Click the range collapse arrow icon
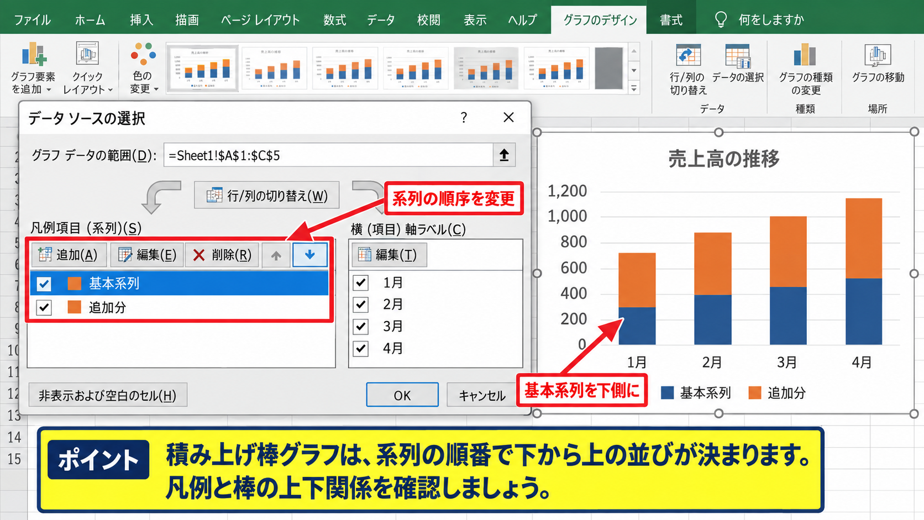924x520 pixels. (504, 155)
